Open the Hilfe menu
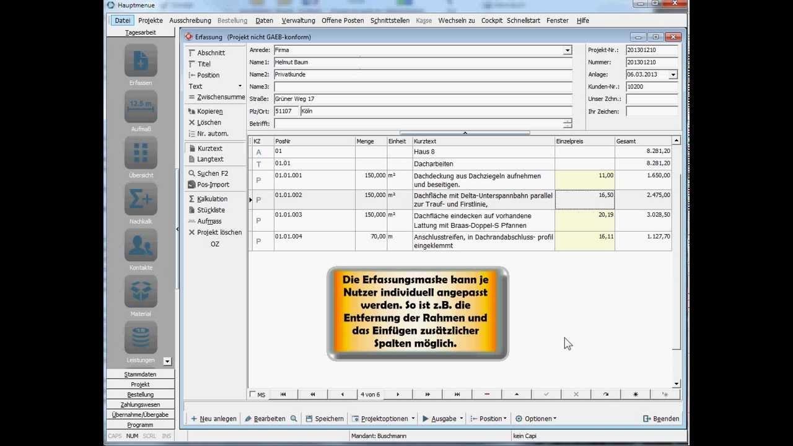Screen dimensions: 793x446 (x=583, y=20)
